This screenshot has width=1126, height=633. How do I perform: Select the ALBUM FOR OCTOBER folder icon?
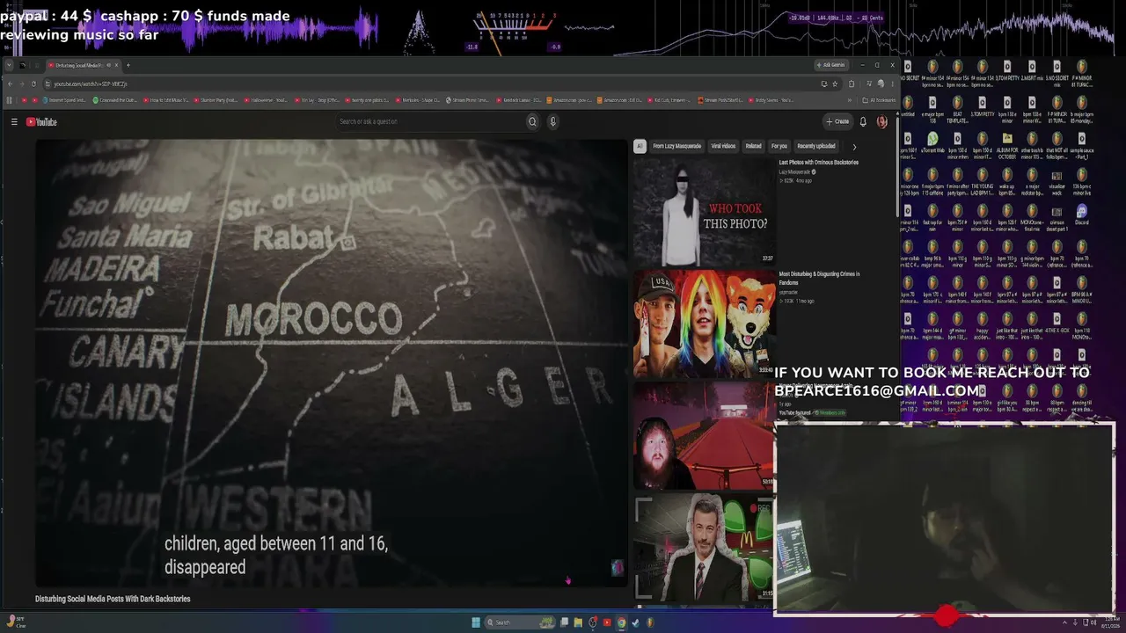(x=1007, y=143)
